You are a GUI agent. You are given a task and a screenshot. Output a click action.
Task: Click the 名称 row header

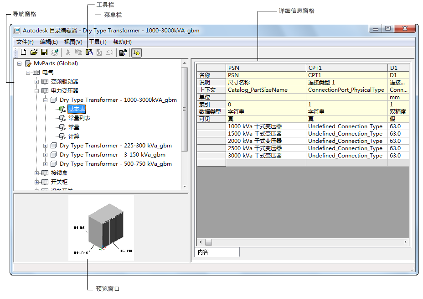[x=211, y=75]
